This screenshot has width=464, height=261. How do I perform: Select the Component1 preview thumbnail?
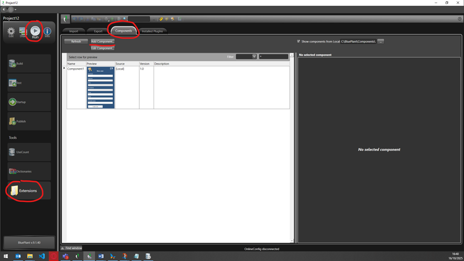tap(100, 88)
